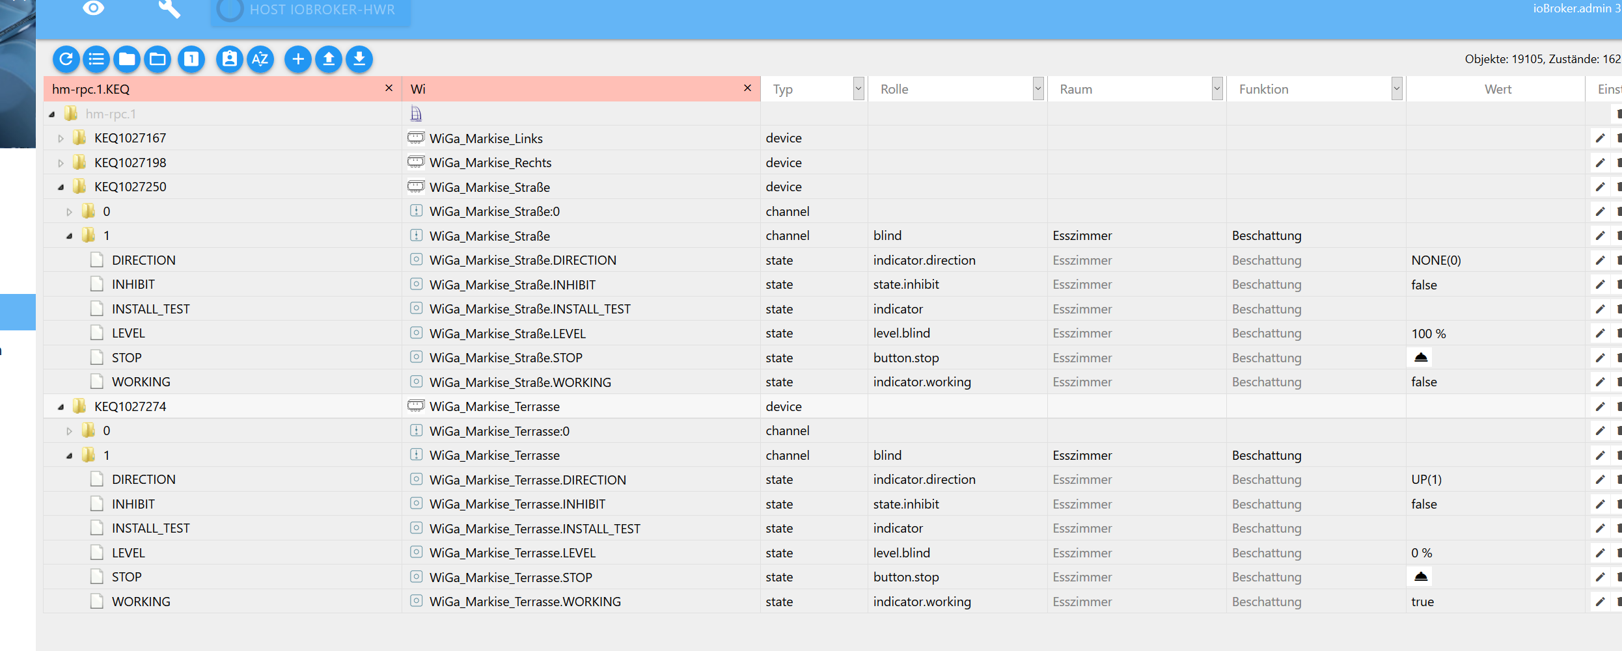1622x651 pixels.
Task: Toggle the expert mode badge icon
Action: 229,59
